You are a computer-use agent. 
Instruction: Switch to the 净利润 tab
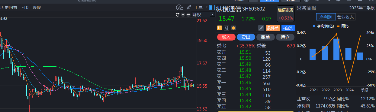(x=326, y=17)
